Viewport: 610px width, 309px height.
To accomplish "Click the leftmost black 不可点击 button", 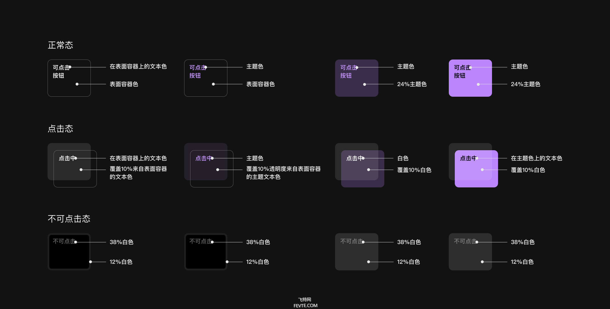I will (69, 252).
